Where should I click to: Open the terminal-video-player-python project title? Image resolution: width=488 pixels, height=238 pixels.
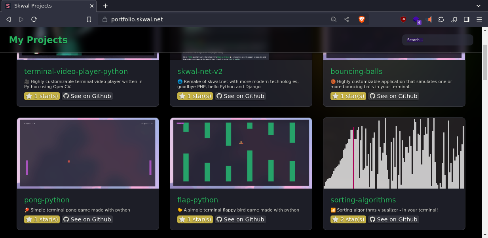point(76,72)
